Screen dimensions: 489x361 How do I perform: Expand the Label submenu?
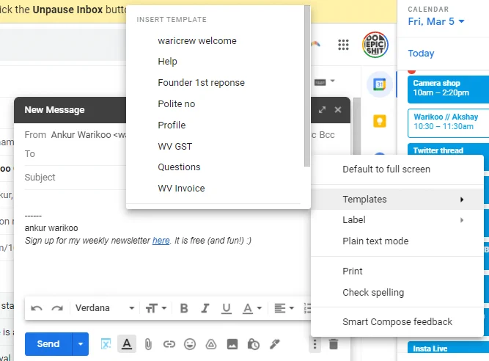(397, 220)
